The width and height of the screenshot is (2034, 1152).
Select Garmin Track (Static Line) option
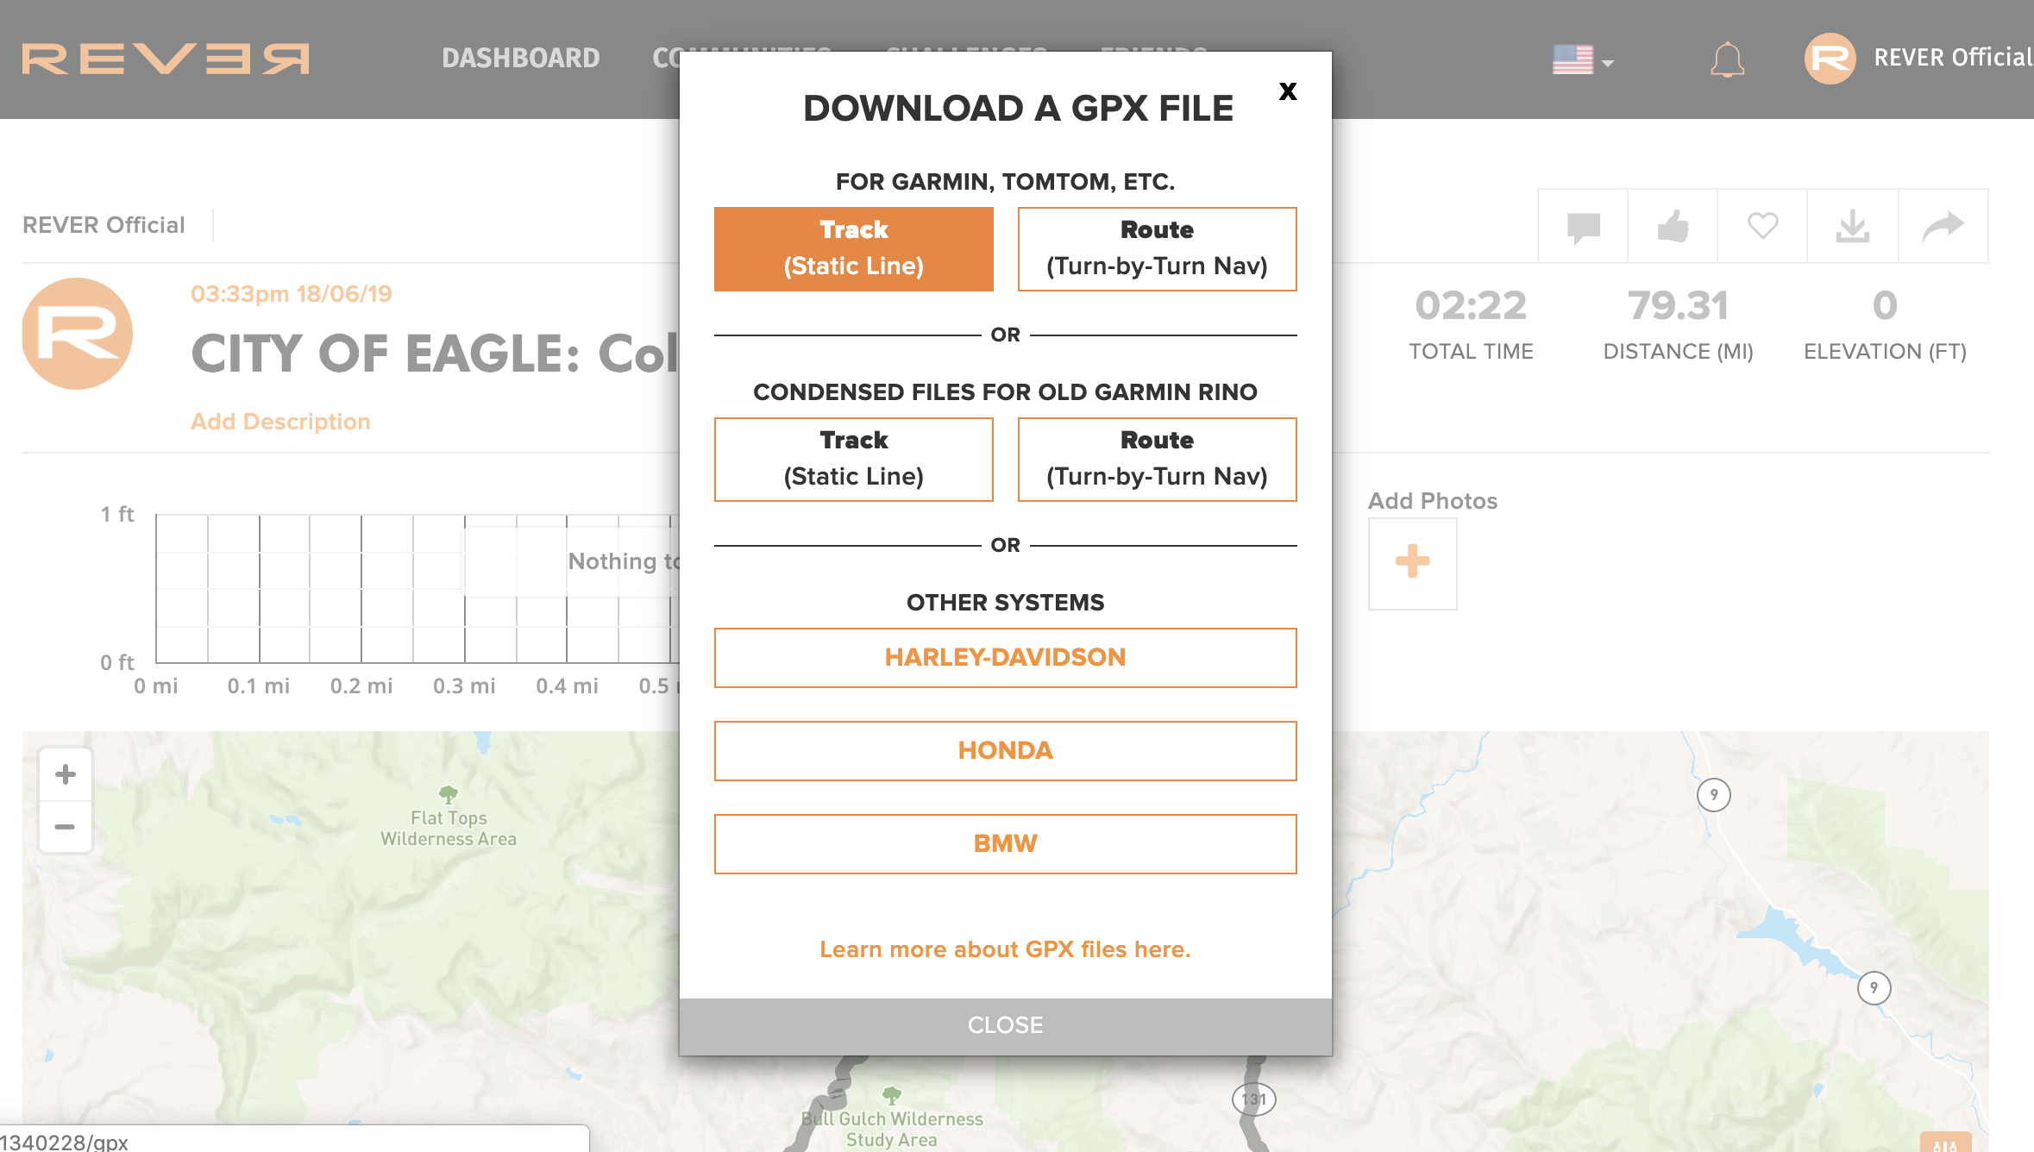coord(854,249)
